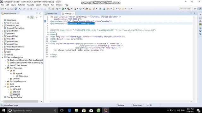Expand the kiemtra01_test project
The height and width of the screenshot is (113, 202).
point(3,25)
